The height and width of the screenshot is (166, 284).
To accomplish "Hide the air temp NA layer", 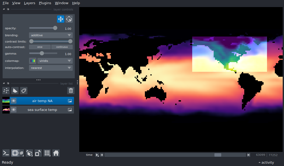I will click(x=14, y=101).
